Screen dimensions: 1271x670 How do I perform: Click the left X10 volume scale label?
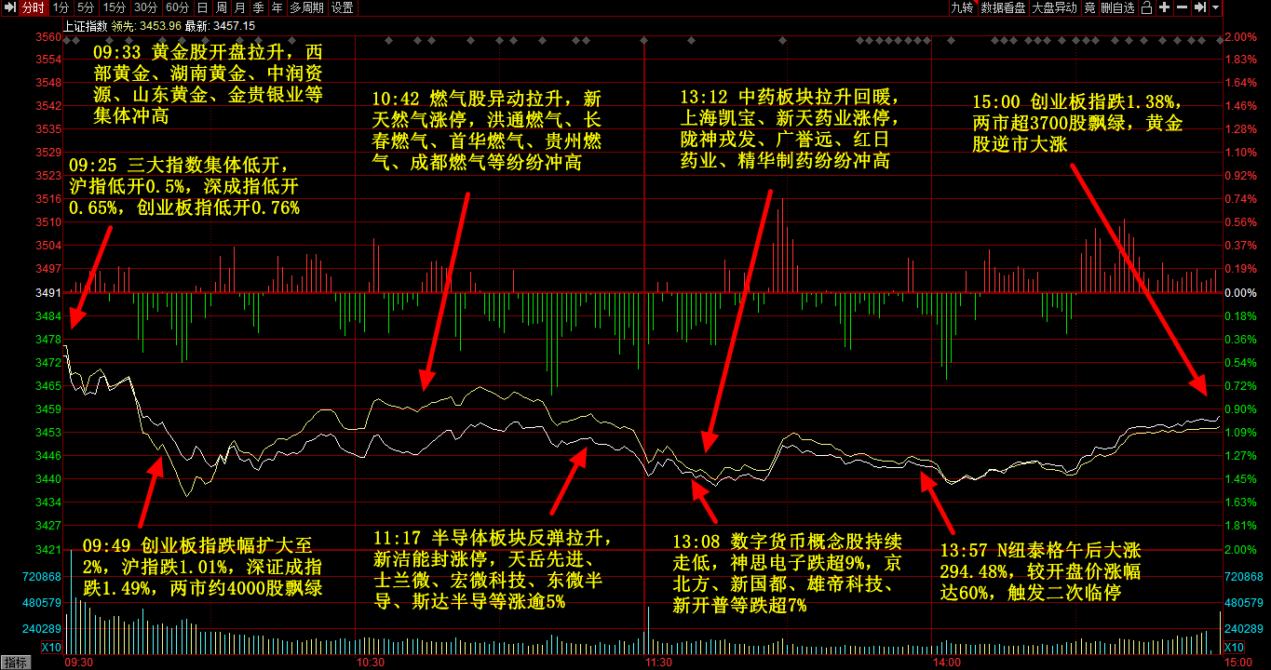click(x=51, y=648)
